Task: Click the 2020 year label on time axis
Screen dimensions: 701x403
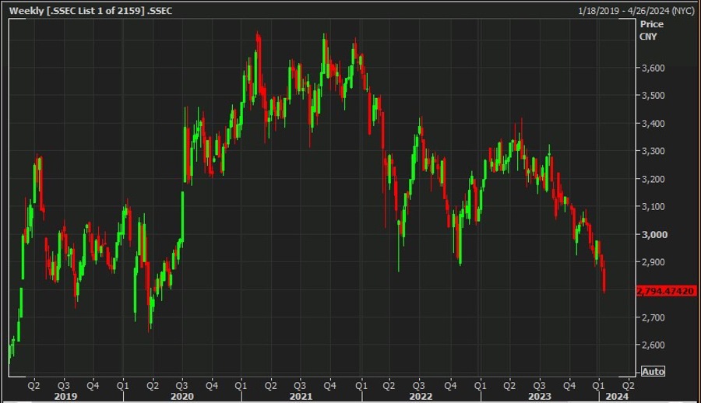Action: pyautogui.click(x=182, y=396)
